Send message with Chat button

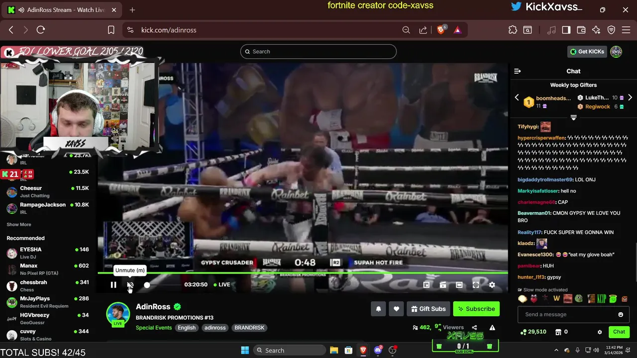coord(619,332)
